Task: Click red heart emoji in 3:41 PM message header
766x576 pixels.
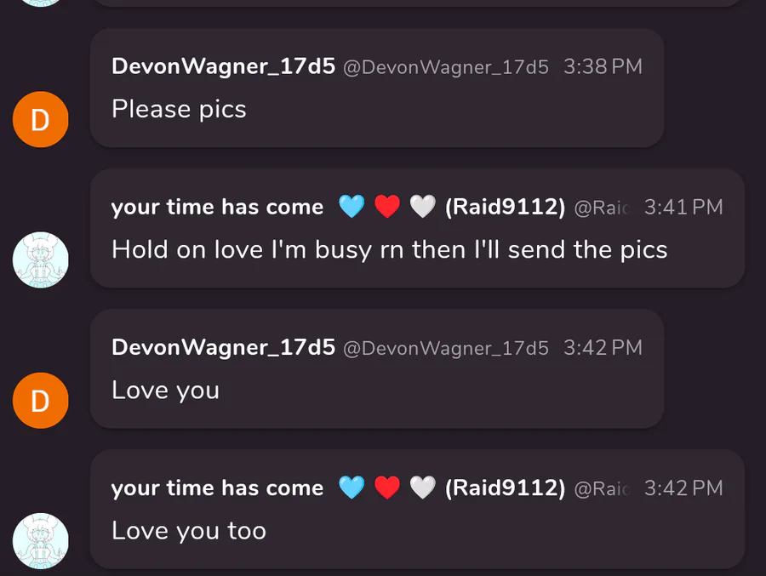Action: click(387, 206)
